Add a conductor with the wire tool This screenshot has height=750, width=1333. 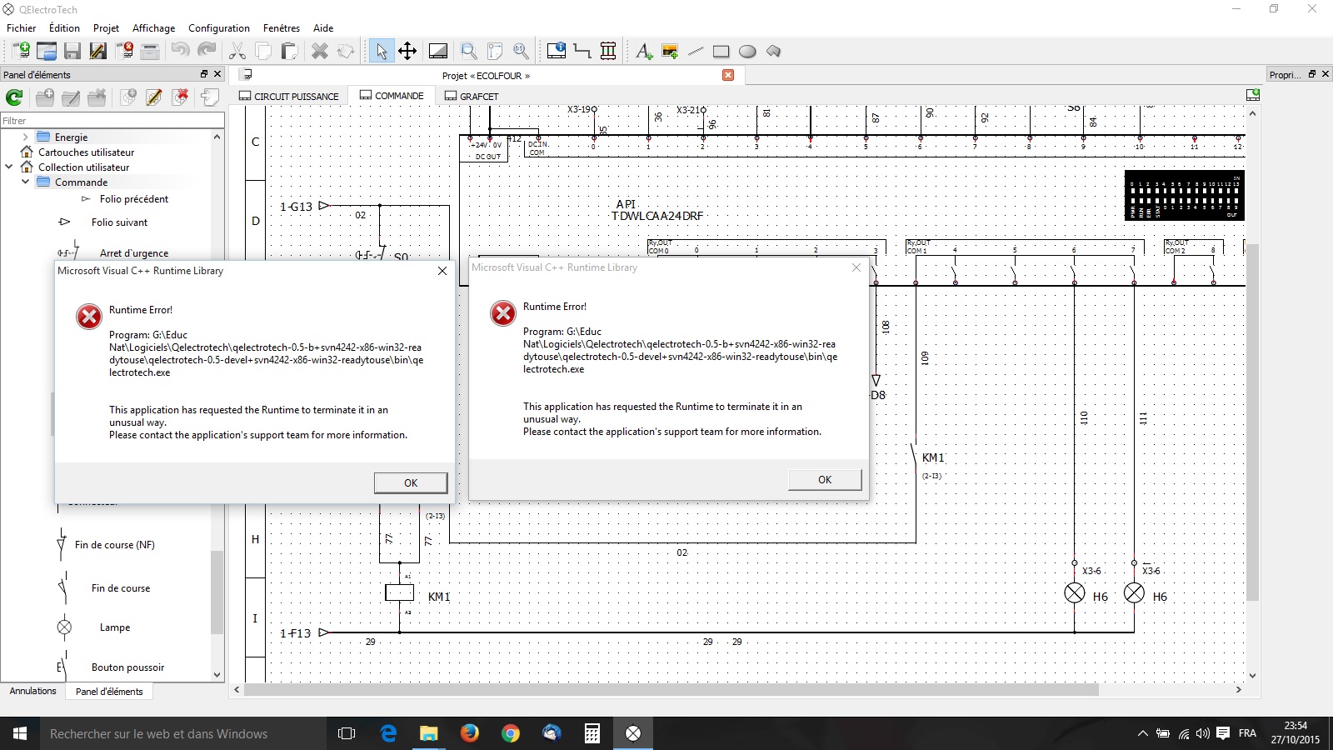click(582, 51)
